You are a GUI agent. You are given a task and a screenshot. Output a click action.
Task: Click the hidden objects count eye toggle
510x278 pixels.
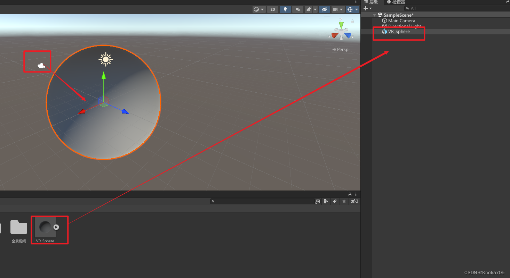[x=353, y=201]
